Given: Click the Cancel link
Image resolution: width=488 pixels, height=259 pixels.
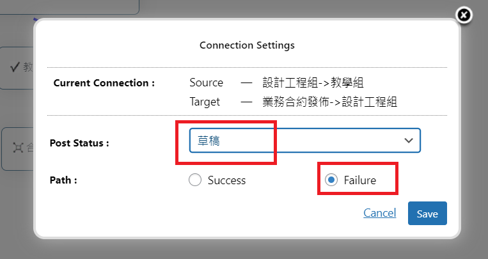Looking at the screenshot, I should pyautogui.click(x=379, y=213).
